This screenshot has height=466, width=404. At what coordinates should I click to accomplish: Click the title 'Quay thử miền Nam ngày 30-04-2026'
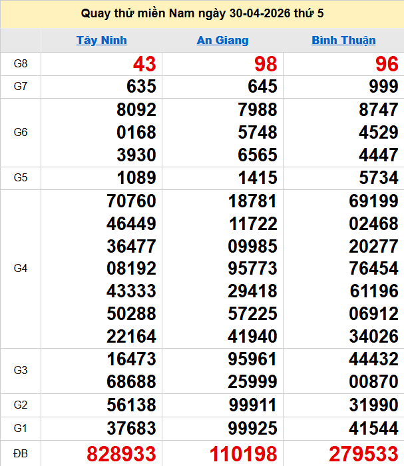tap(186, 13)
